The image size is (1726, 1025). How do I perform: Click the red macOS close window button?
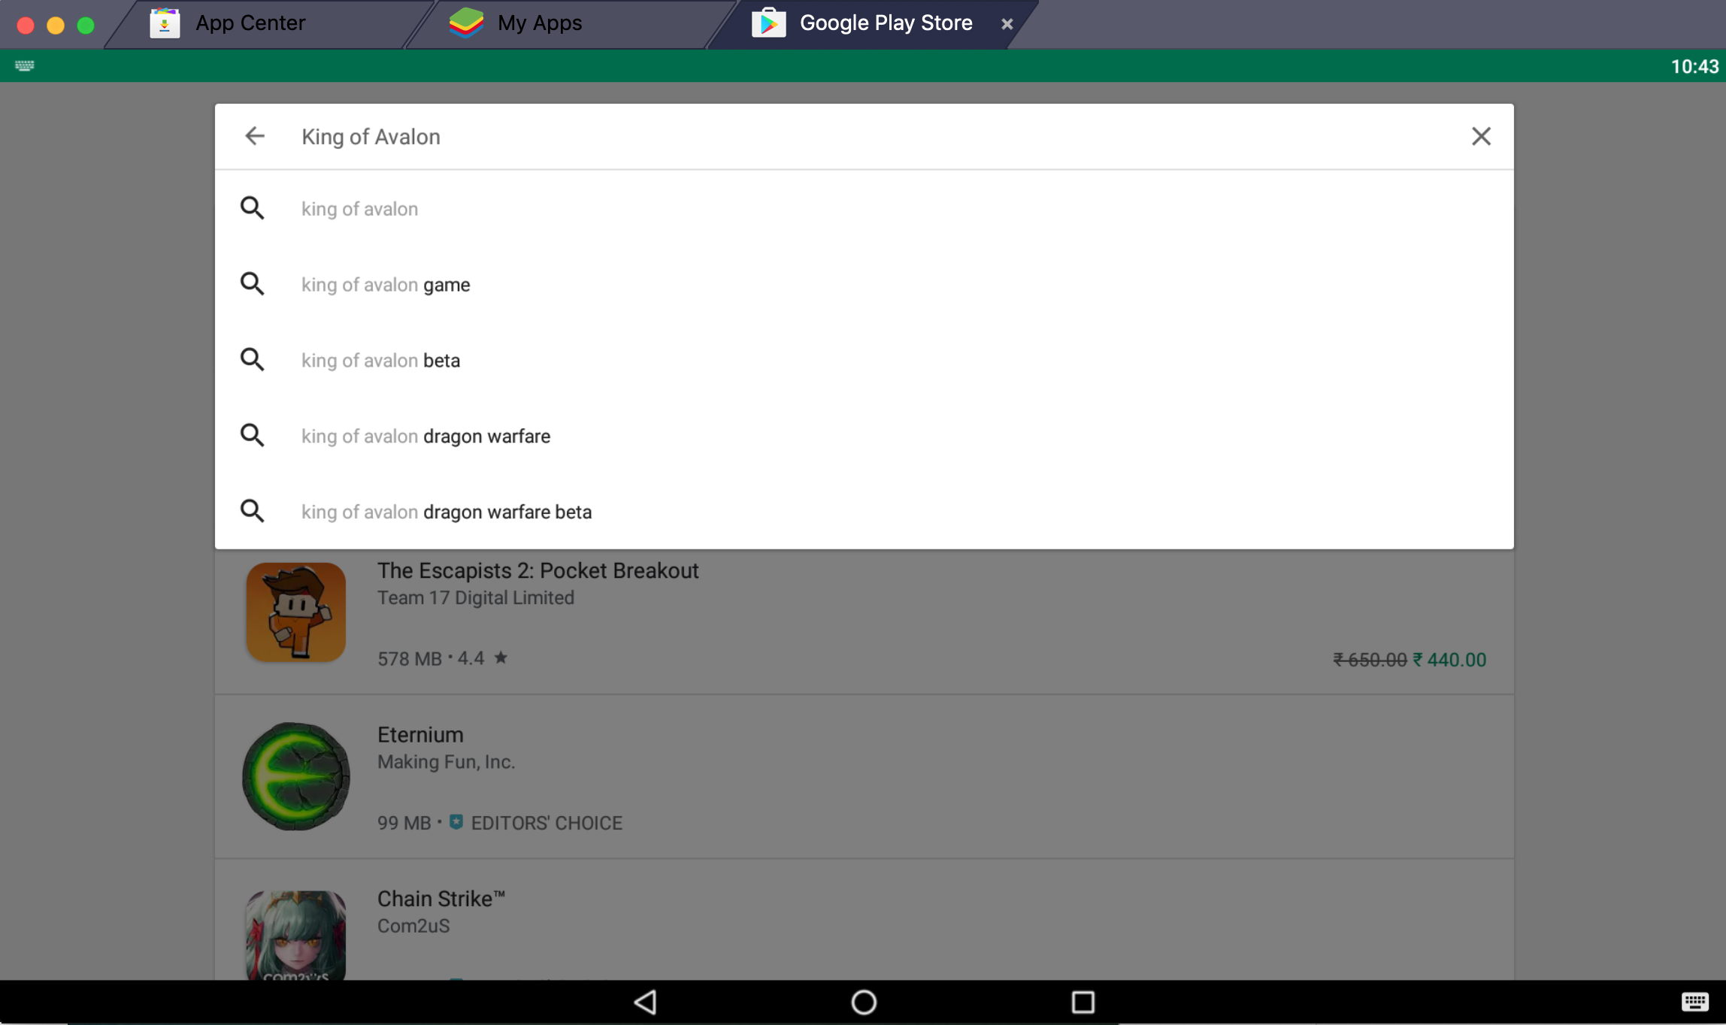coord(26,25)
